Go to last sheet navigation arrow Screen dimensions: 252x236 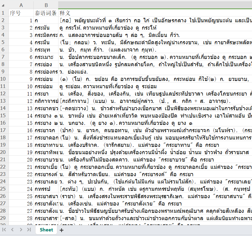(x=29, y=230)
